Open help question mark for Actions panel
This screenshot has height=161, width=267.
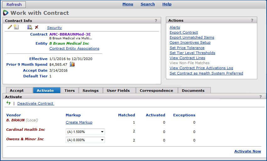pos(252,20)
